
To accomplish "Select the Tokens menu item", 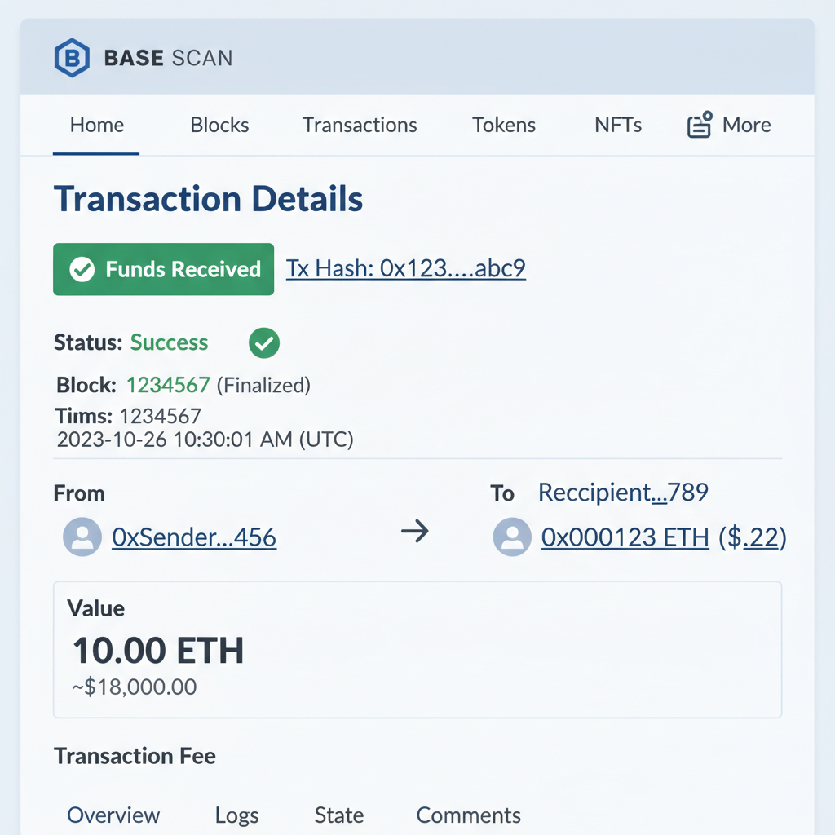I will (504, 125).
